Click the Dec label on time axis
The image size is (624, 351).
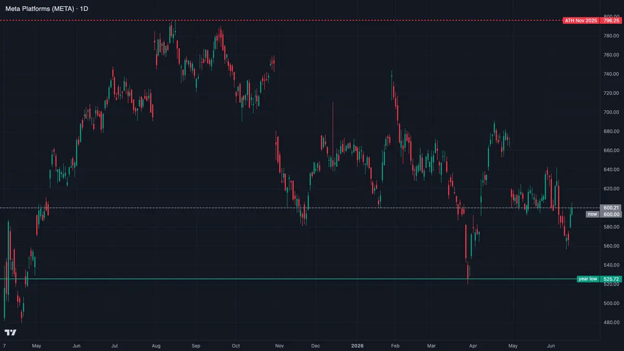pyautogui.click(x=315, y=345)
